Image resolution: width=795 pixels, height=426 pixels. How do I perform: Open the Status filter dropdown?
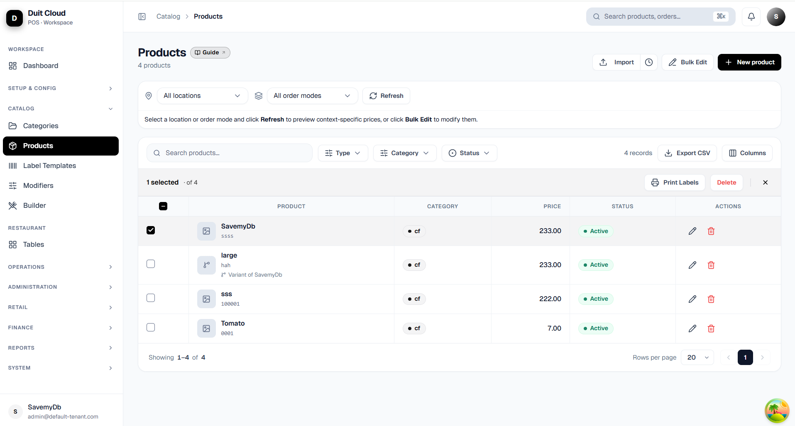tap(470, 153)
